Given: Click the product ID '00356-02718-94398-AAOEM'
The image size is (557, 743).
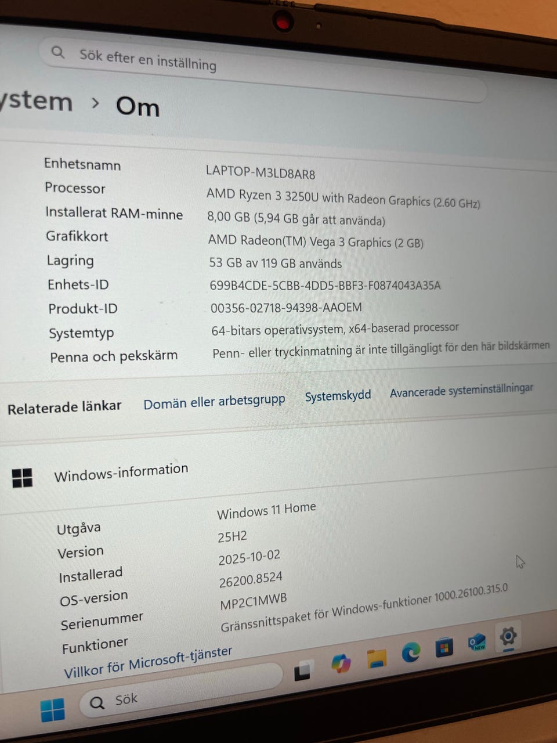Looking at the screenshot, I should (286, 307).
